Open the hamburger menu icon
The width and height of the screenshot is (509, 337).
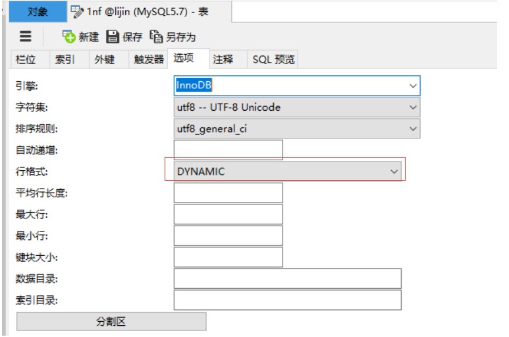pyautogui.click(x=25, y=36)
